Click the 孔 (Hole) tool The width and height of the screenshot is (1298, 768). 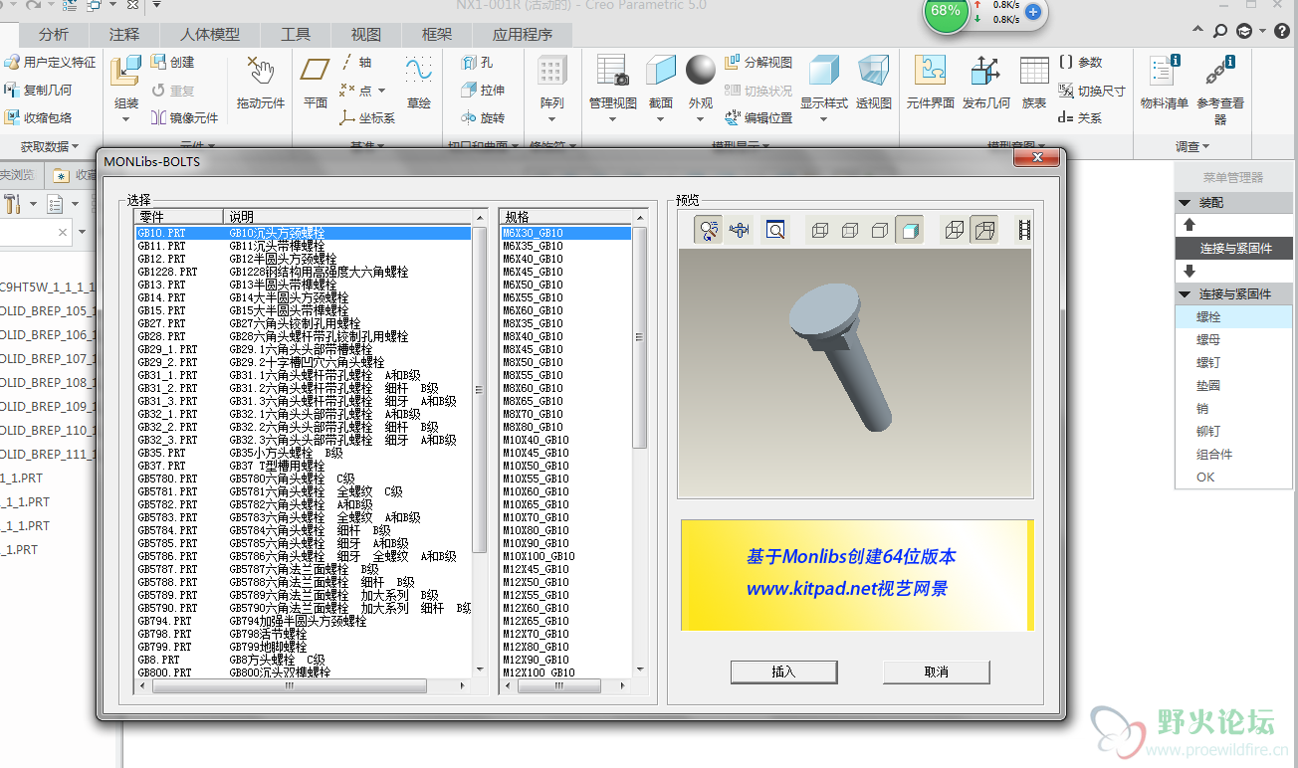[477, 62]
